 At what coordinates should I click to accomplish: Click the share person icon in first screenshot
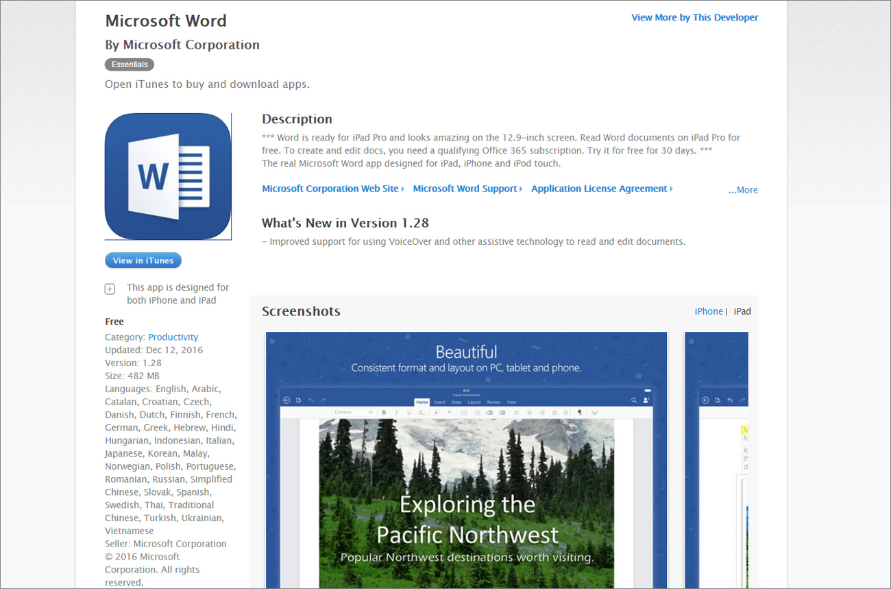(x=646, y=400)
